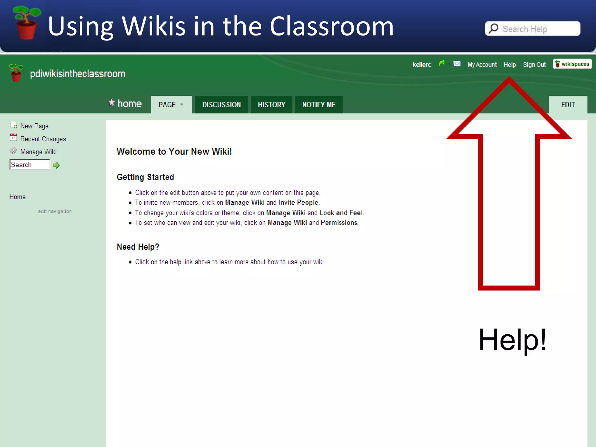596x447 pixels.
Task: Click inside the sidebar Search field
Action: [x=29, y=165]
